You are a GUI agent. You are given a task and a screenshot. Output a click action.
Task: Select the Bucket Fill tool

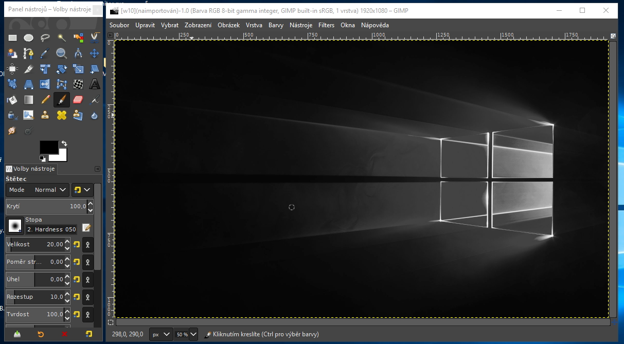[x=12, y=99]
